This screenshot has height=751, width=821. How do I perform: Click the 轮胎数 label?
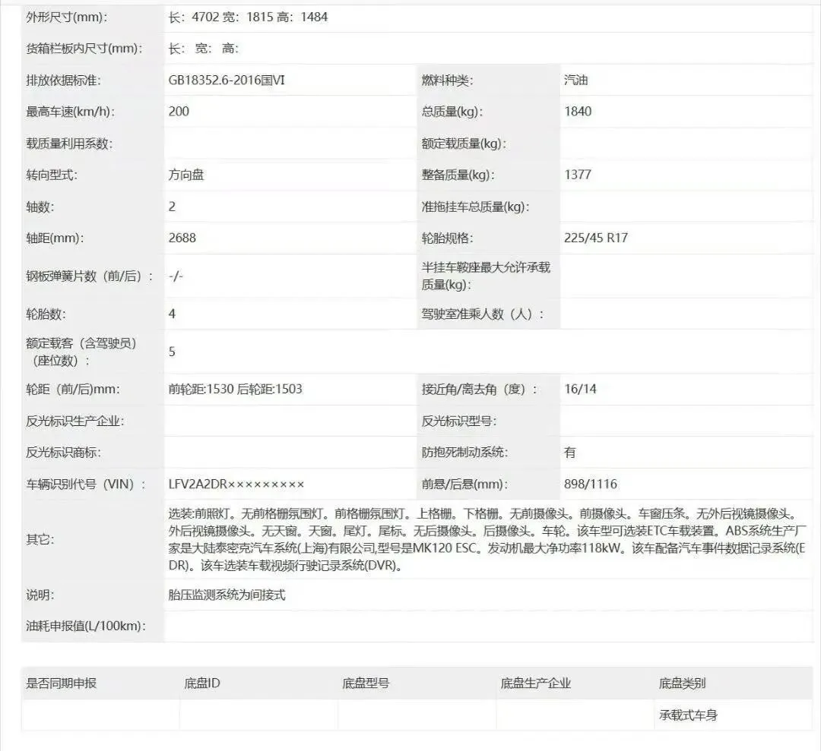46,314
